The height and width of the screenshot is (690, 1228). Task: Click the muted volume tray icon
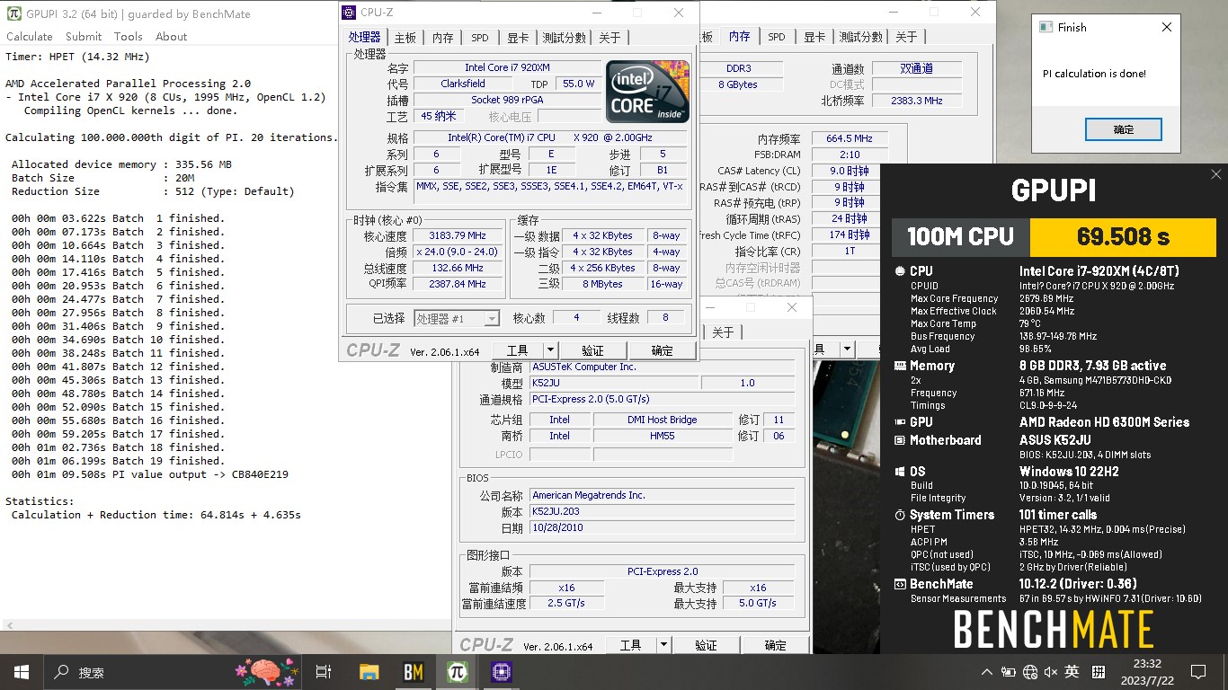point(1051,672)
